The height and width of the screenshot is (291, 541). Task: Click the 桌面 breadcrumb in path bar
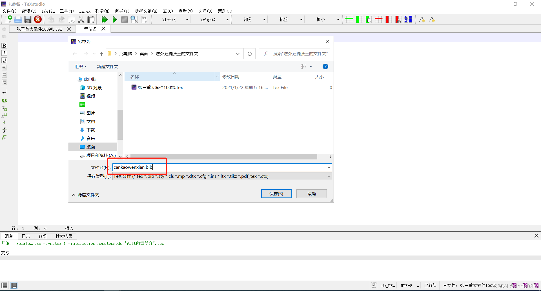tap(144, 54)
